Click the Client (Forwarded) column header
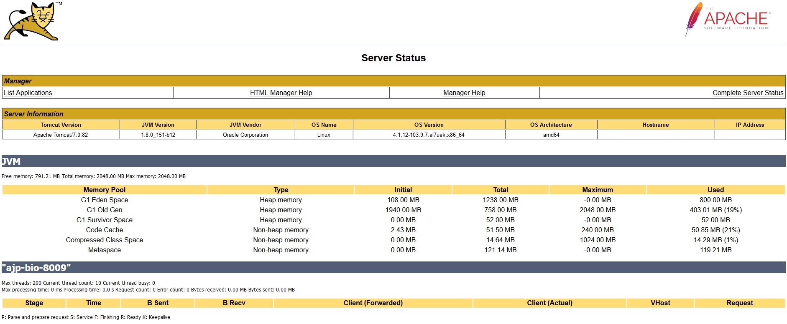The width and height of the screenshot is (787, 324). coord(373,303)
